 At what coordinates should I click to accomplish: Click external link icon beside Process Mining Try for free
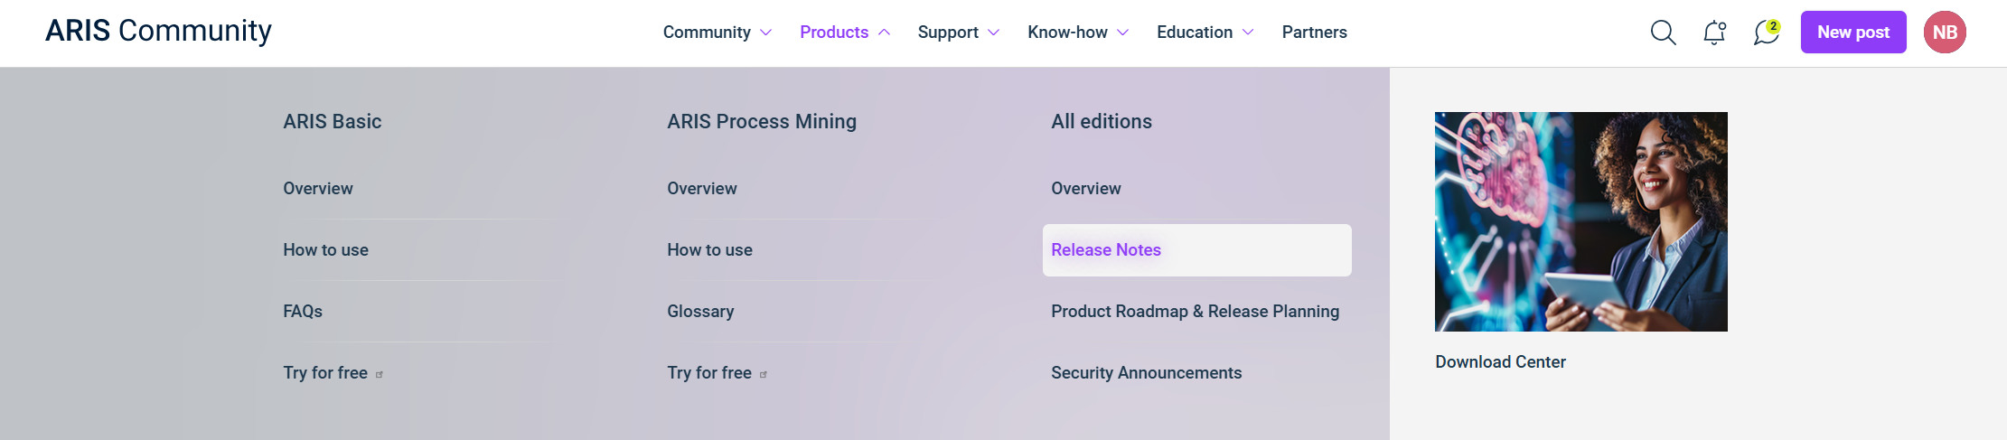click(x=764, y=374)
